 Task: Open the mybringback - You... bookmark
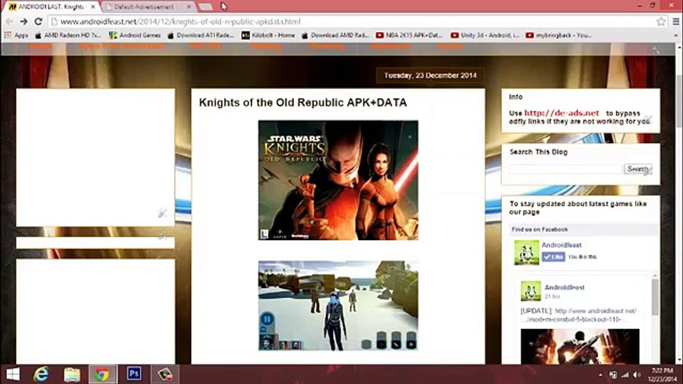(559, 35)
